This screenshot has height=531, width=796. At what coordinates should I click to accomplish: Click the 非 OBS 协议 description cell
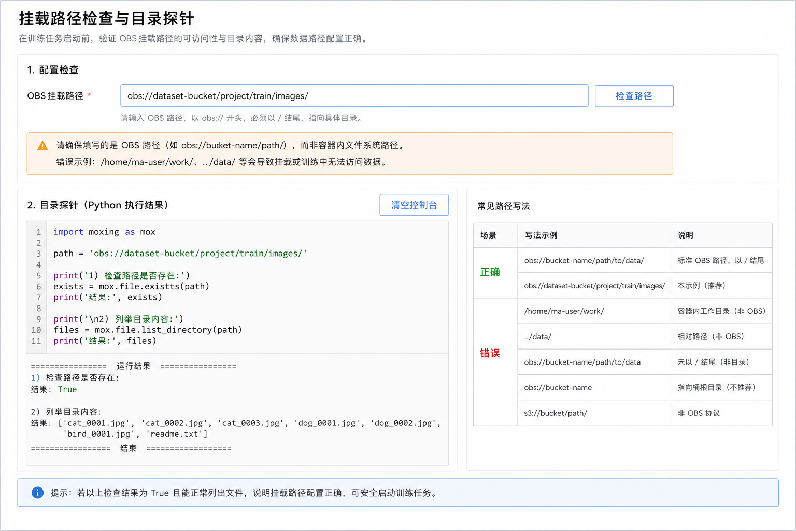(x=721, y=413)
